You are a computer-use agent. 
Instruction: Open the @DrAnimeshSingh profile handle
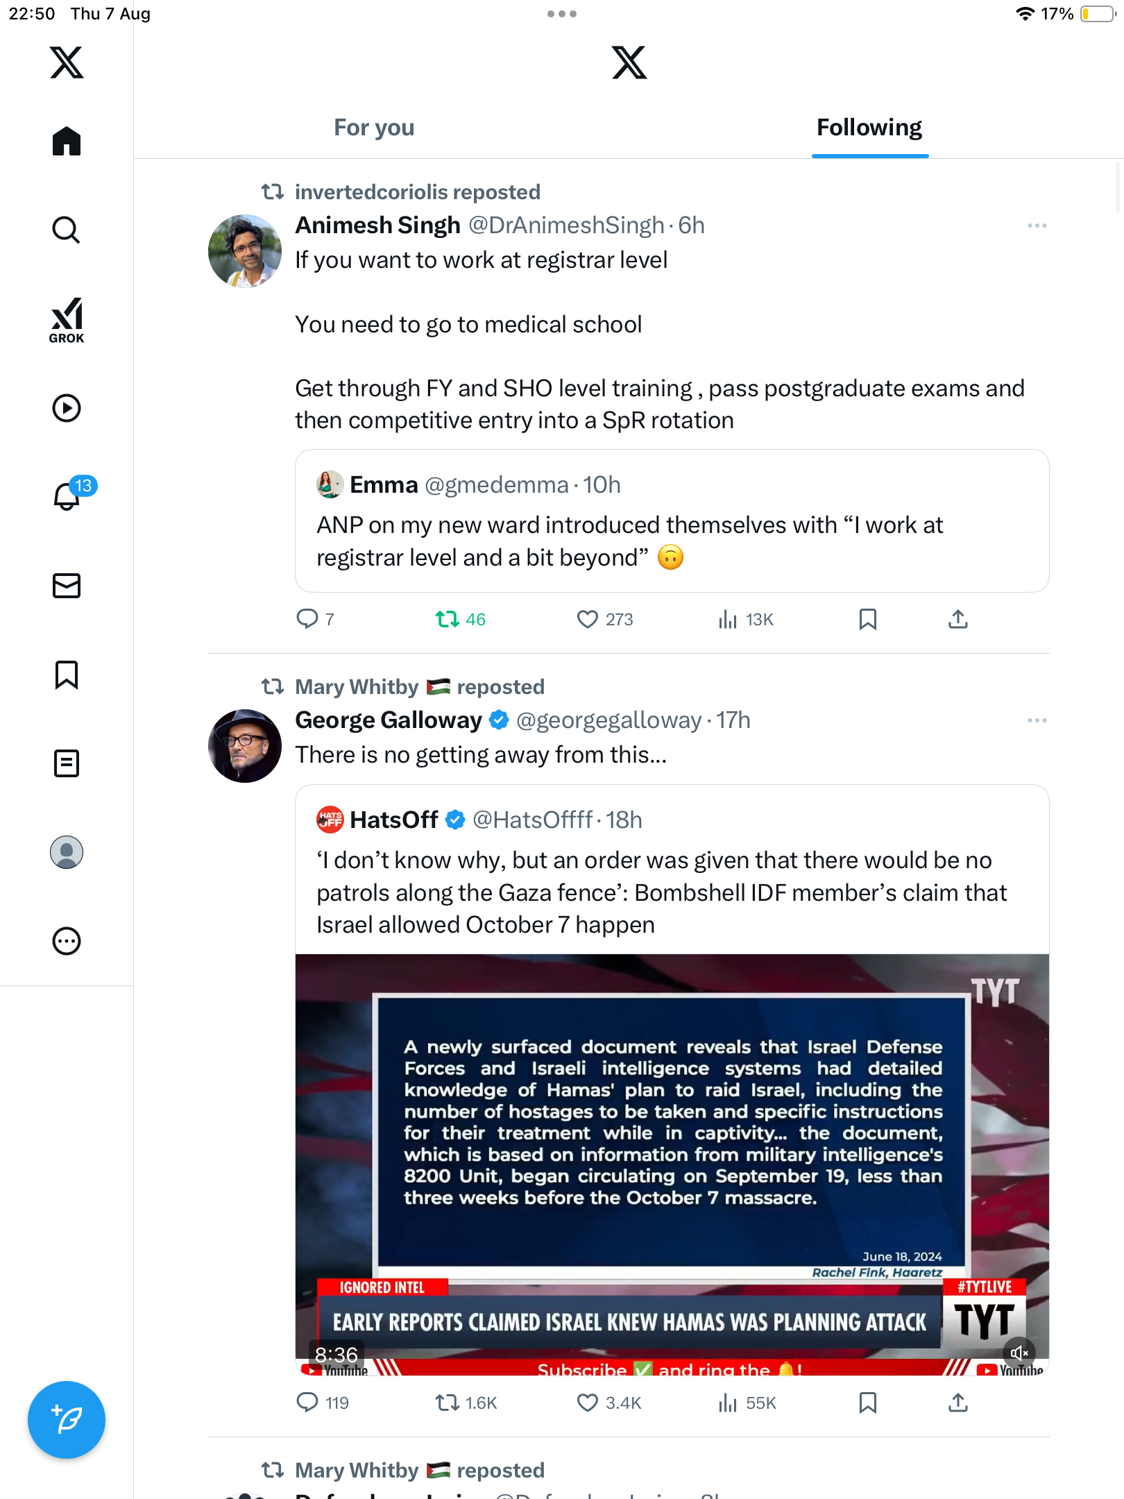tap(566, 226)
